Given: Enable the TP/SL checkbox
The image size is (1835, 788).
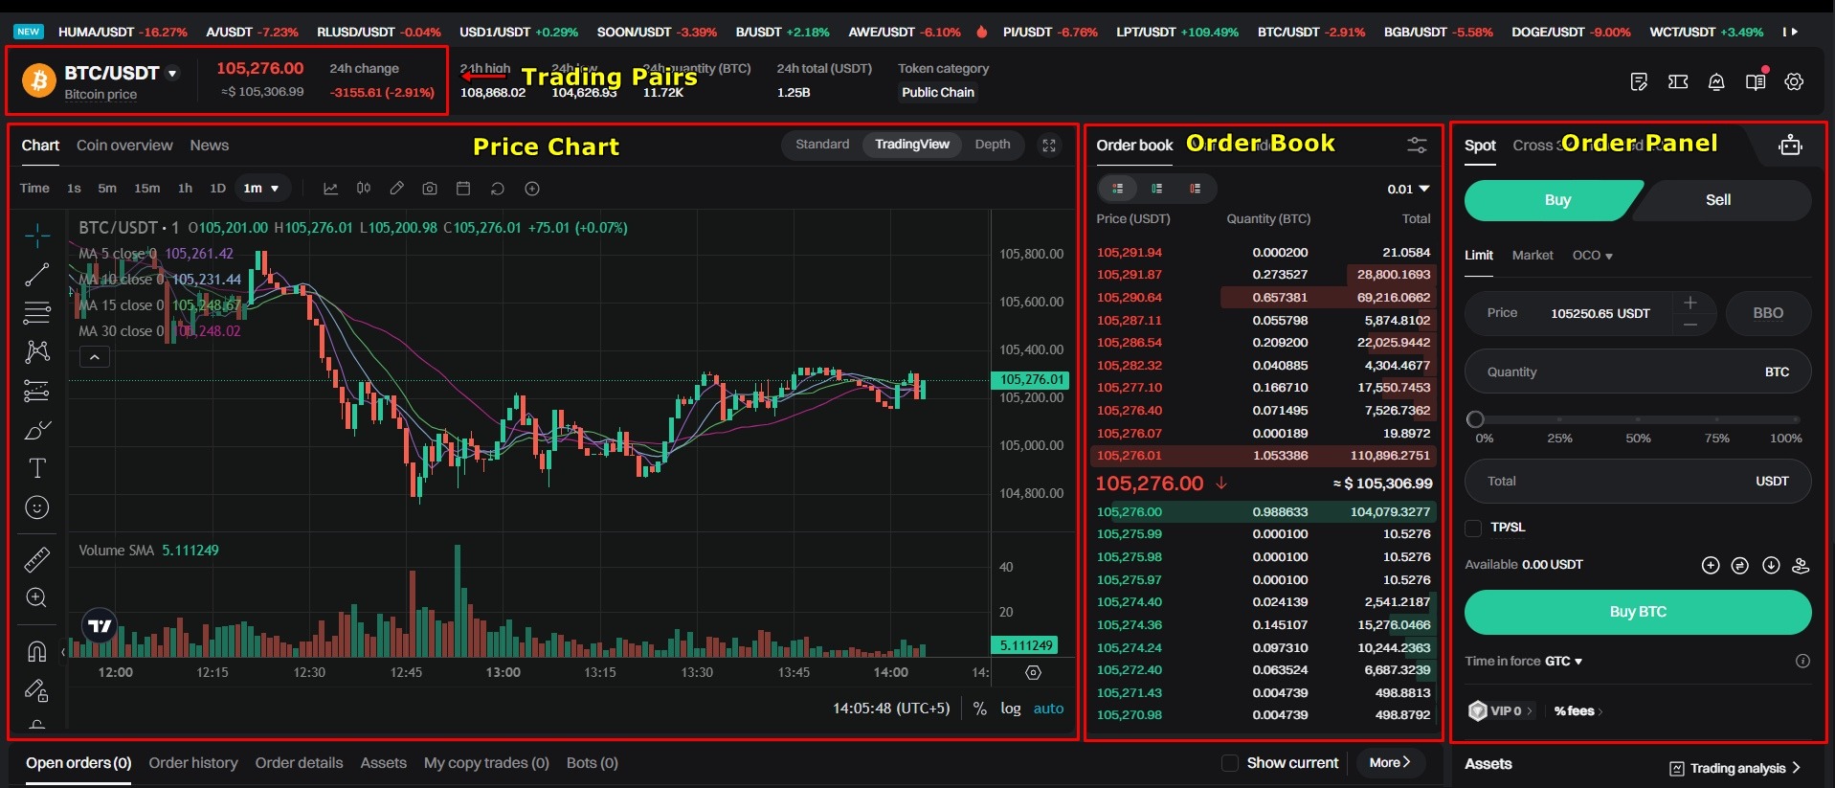Looking at the screenshot, I should [x=1473, y=528].
